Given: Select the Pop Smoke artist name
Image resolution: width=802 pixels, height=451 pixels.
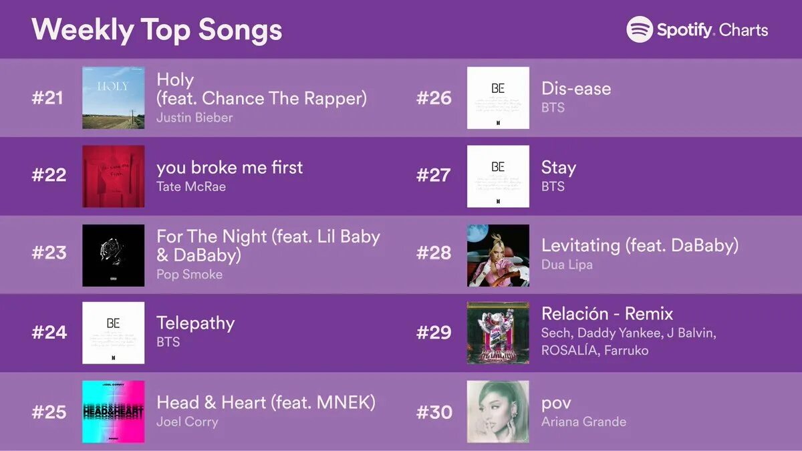Looking at the screenshot, I should pyautogui.click(x=189, y=274).
